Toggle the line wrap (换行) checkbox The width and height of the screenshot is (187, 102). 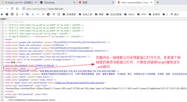tap(8, 19)
